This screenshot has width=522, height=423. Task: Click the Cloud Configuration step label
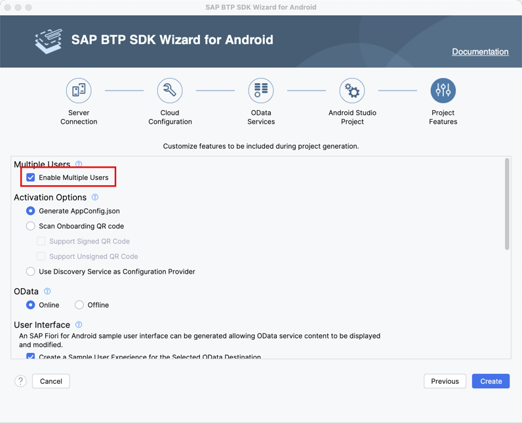170,117
